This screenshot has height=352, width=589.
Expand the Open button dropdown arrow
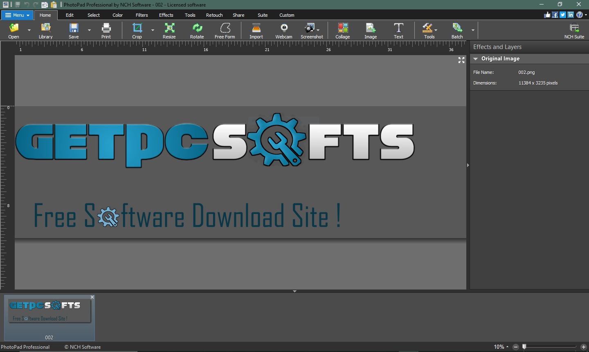(x=29, y=30)
